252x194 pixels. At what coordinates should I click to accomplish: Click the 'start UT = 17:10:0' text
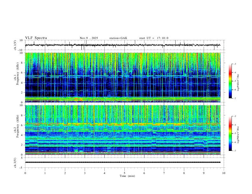[154, 38]
